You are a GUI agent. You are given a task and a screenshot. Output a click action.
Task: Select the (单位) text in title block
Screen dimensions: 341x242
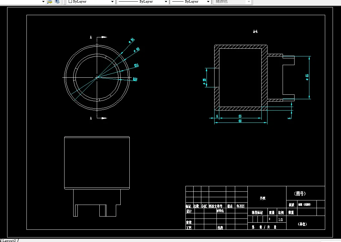tap(303, 224)
